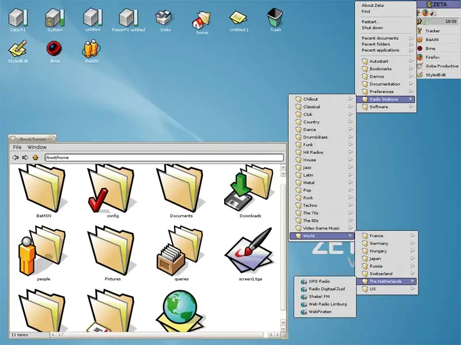Click the Deskbar clock showing 18:09

pos(451,21)
